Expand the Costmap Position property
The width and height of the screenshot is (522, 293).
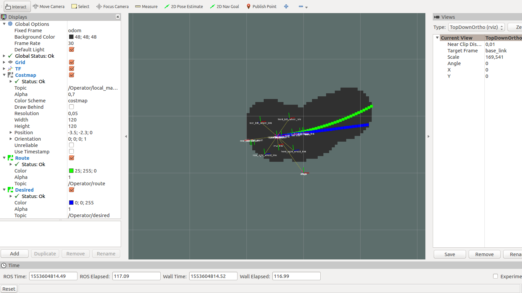pyautogui.click(x=11, y=132)
